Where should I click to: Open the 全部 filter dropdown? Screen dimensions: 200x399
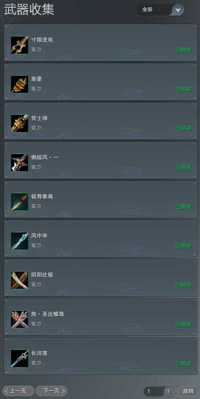point(160,10)
